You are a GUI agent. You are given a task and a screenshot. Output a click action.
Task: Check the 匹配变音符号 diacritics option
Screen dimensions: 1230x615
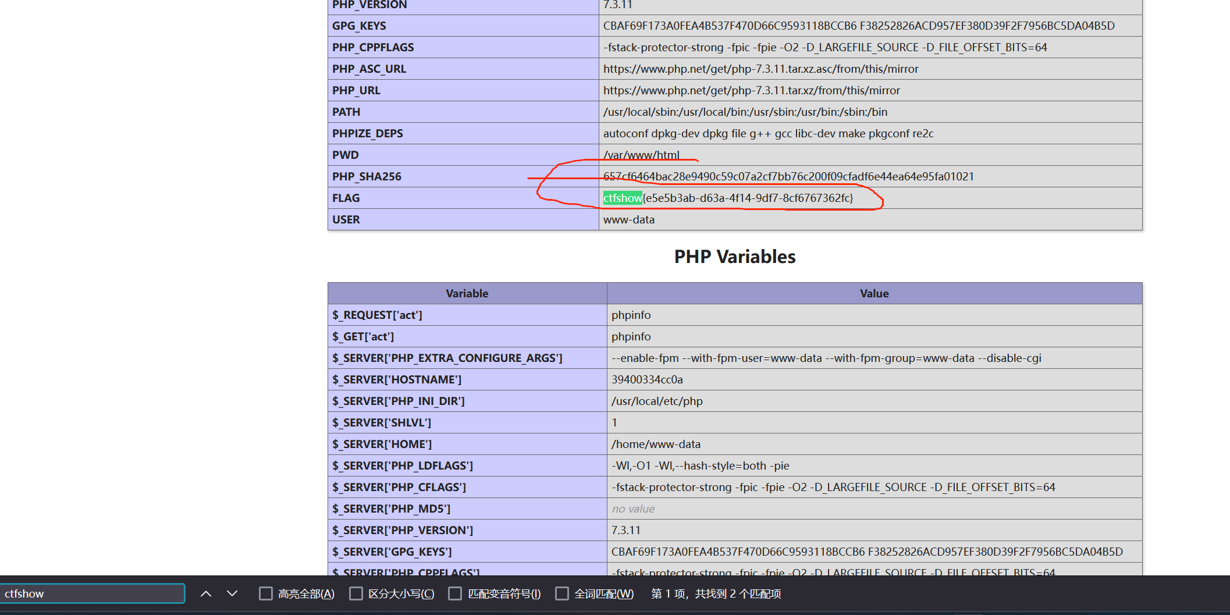pos(456,593)
